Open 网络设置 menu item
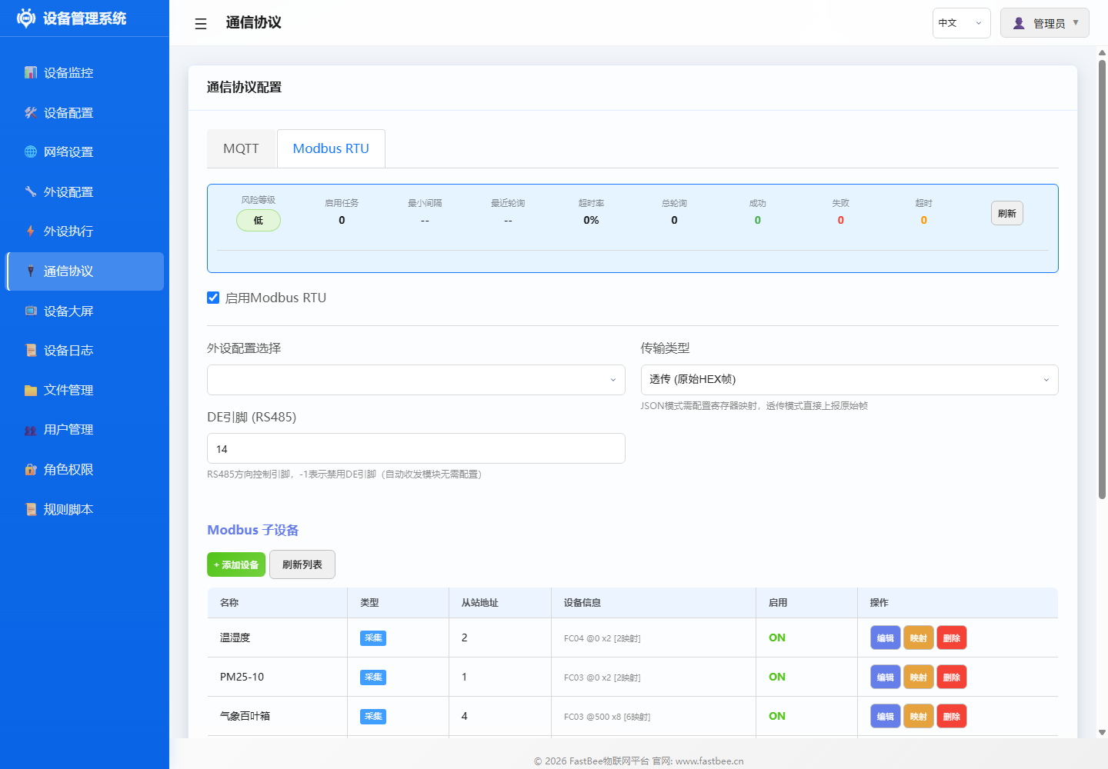This screenshot has width=1108, height=769. (85, 151)
